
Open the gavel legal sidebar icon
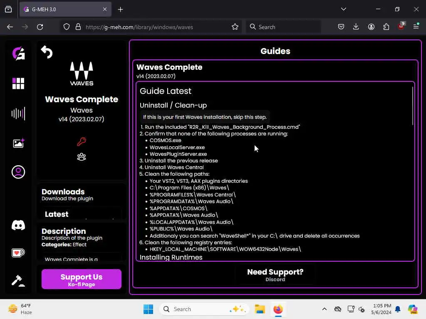(x=18, y=280)
